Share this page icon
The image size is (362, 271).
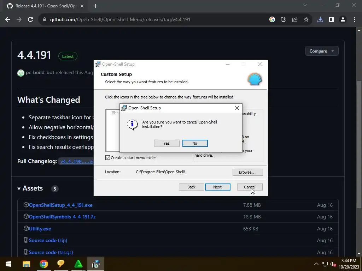(x=295, y=20)
